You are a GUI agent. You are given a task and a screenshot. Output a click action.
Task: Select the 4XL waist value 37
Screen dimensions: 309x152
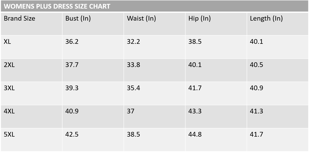131,111
